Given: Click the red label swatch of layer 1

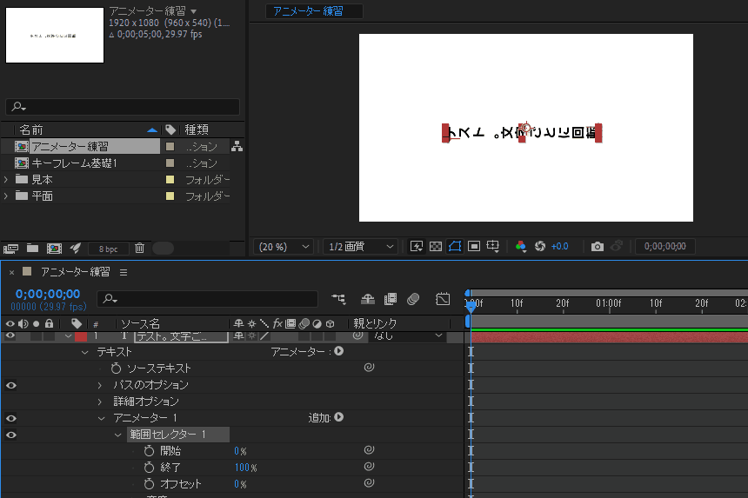Looking at the screenshot, I should click(81, 336).
